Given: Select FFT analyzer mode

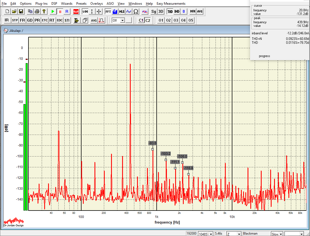Looking at the screenshot, I should coord(108,11).
